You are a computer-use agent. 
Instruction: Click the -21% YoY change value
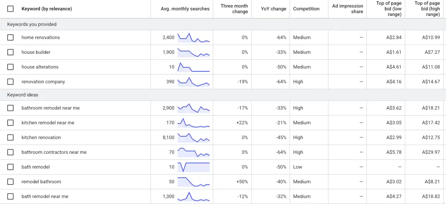(281, 123)
